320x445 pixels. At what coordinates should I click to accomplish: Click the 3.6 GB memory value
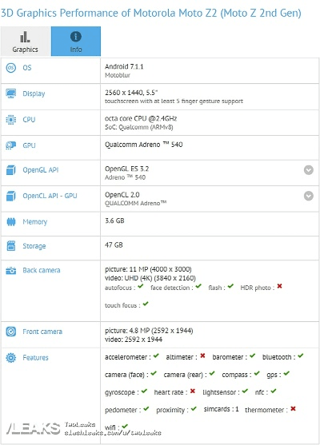click(x=114, y=221)
